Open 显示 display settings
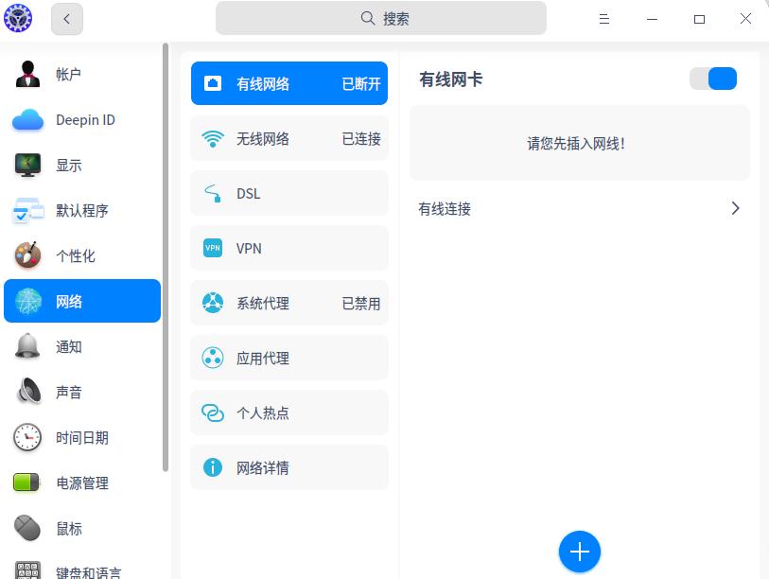The height and width of the screenshot is (579, 769). pyautogui.click(x=69, y=166)
